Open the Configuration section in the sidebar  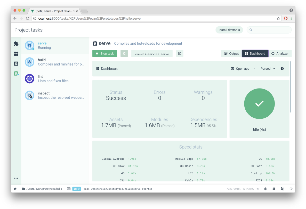coord(16,63)
